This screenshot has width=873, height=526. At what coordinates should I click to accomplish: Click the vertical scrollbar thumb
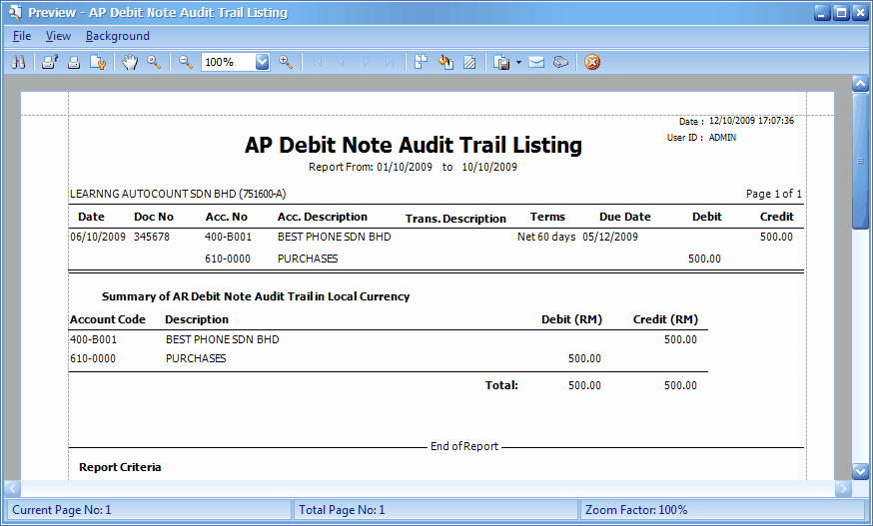pos(860,161)
